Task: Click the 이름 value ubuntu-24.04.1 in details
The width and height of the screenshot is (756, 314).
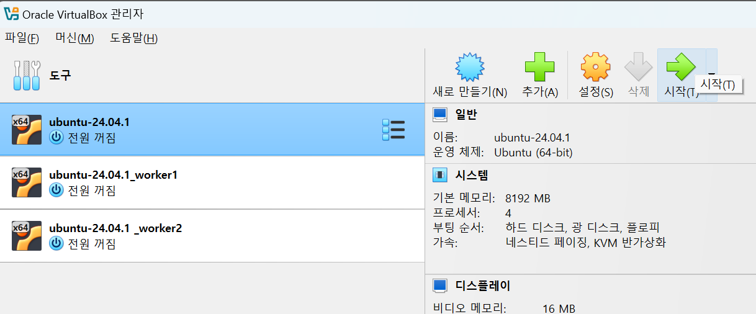Action: tap(532, 138)
